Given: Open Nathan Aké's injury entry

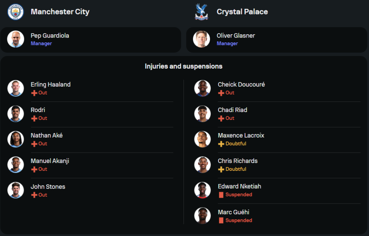Looking at the screenshot, I should pyautogui.click(x=46, y=135).
